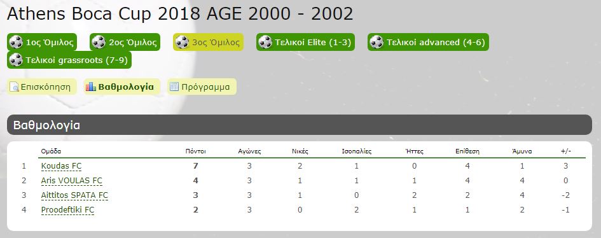
Task: Select the Τελικοί Elite (1-3) tab
Action: coord(305,42)
